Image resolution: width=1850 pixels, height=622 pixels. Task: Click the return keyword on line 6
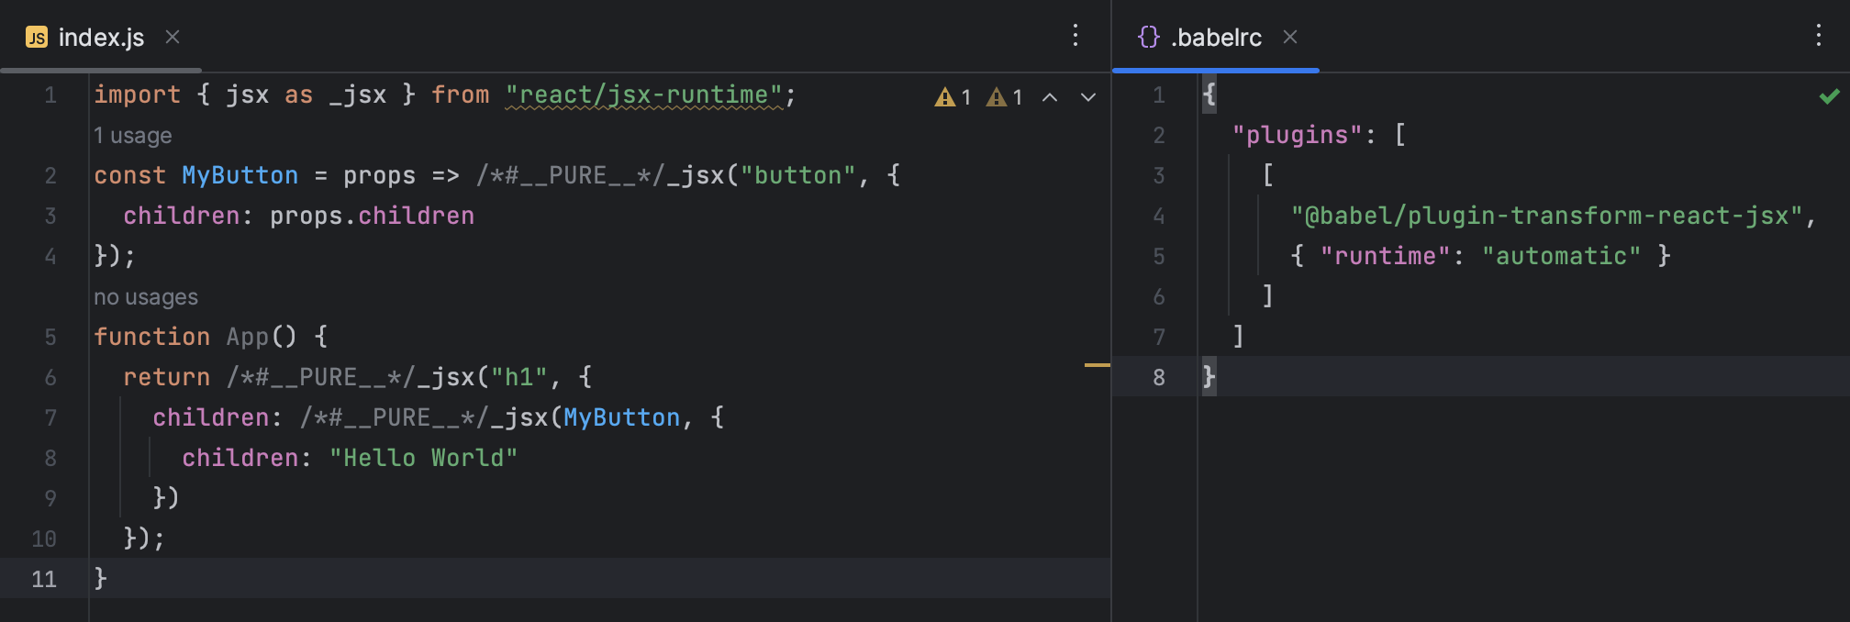click(x=167, y=377)
